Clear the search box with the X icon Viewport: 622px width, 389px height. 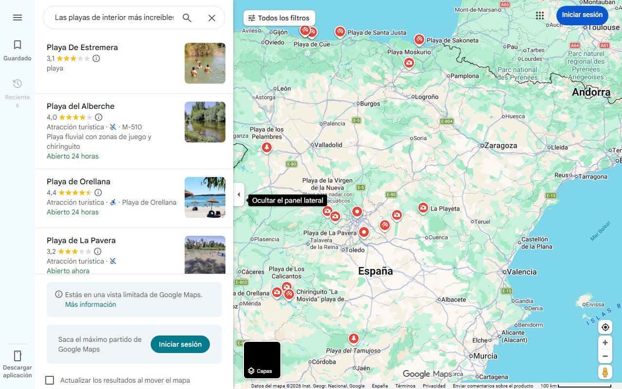click(212, 18)
